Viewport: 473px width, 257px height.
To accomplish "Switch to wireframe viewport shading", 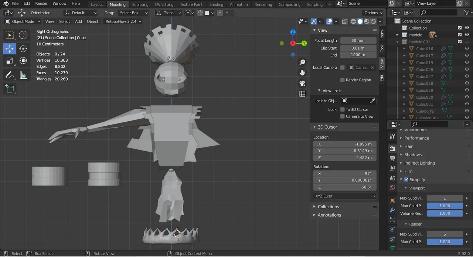I will click(353, 21).
